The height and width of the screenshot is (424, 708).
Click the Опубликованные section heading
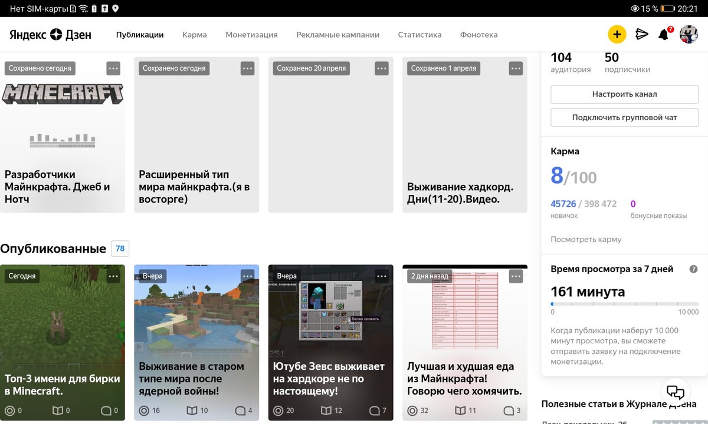pos(53,249)
